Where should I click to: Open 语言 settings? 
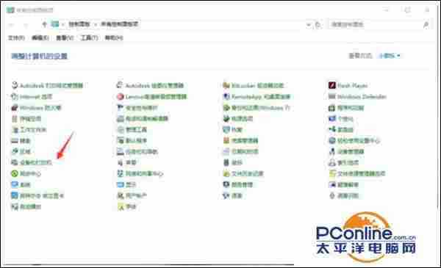point(232,196)
